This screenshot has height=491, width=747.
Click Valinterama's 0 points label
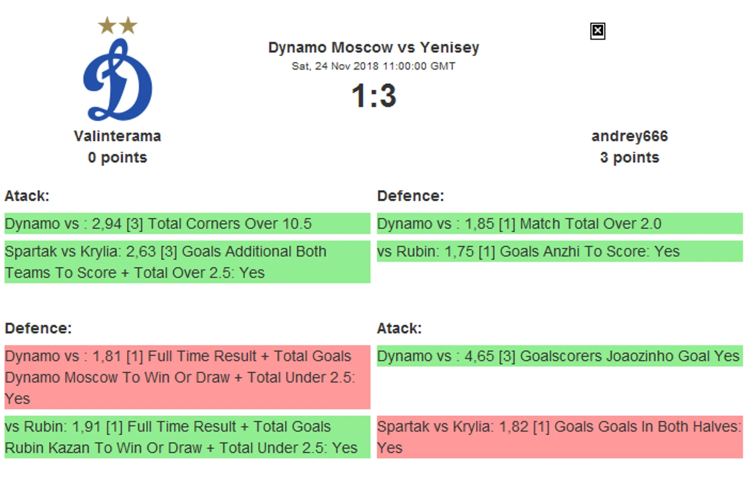point(117,158)
